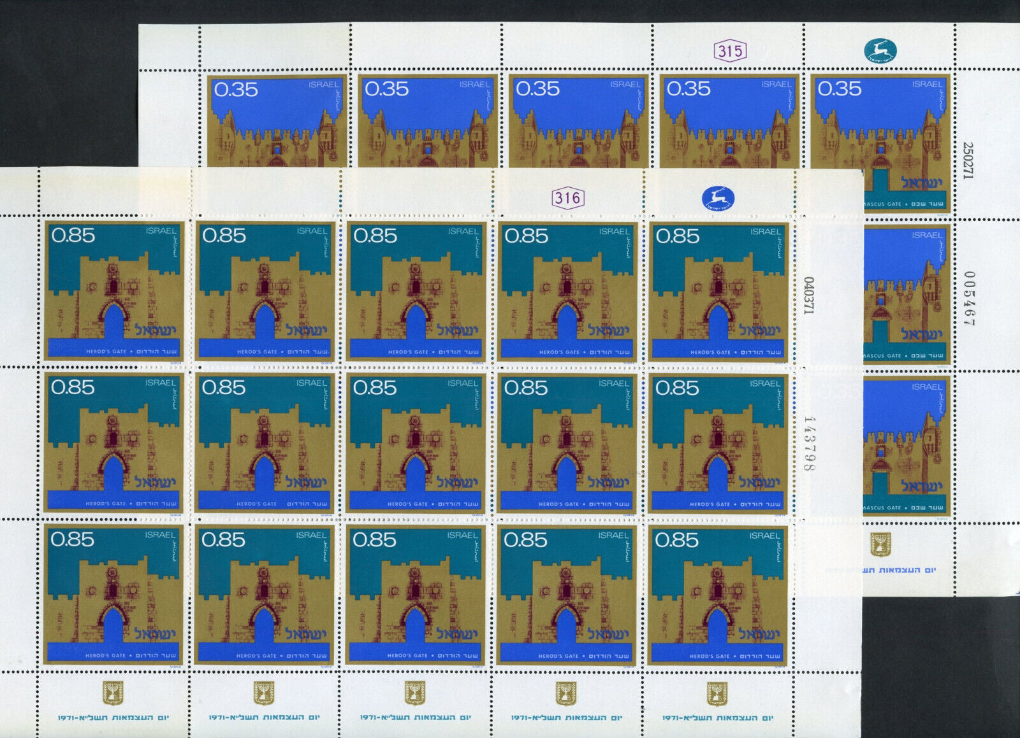Click the rightmost menorah emblem on 0.85 sheet

717,693
